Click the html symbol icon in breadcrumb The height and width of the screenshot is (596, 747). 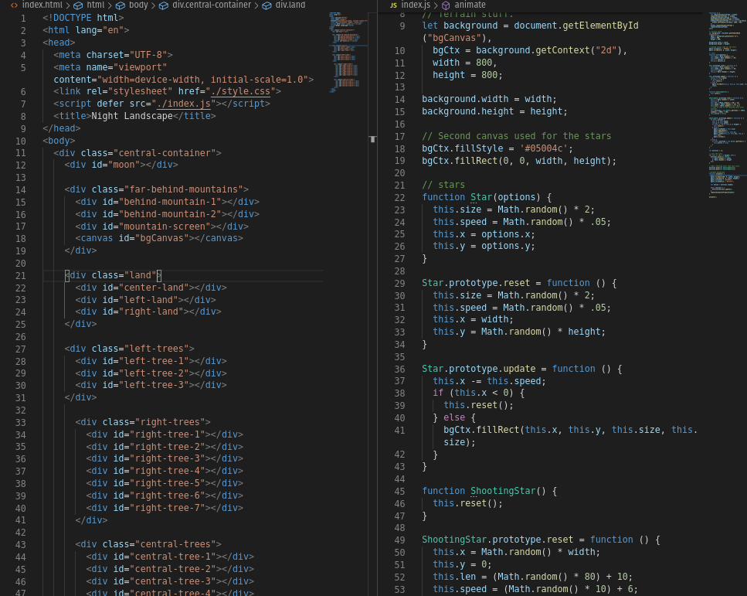[x=78, y=5]
